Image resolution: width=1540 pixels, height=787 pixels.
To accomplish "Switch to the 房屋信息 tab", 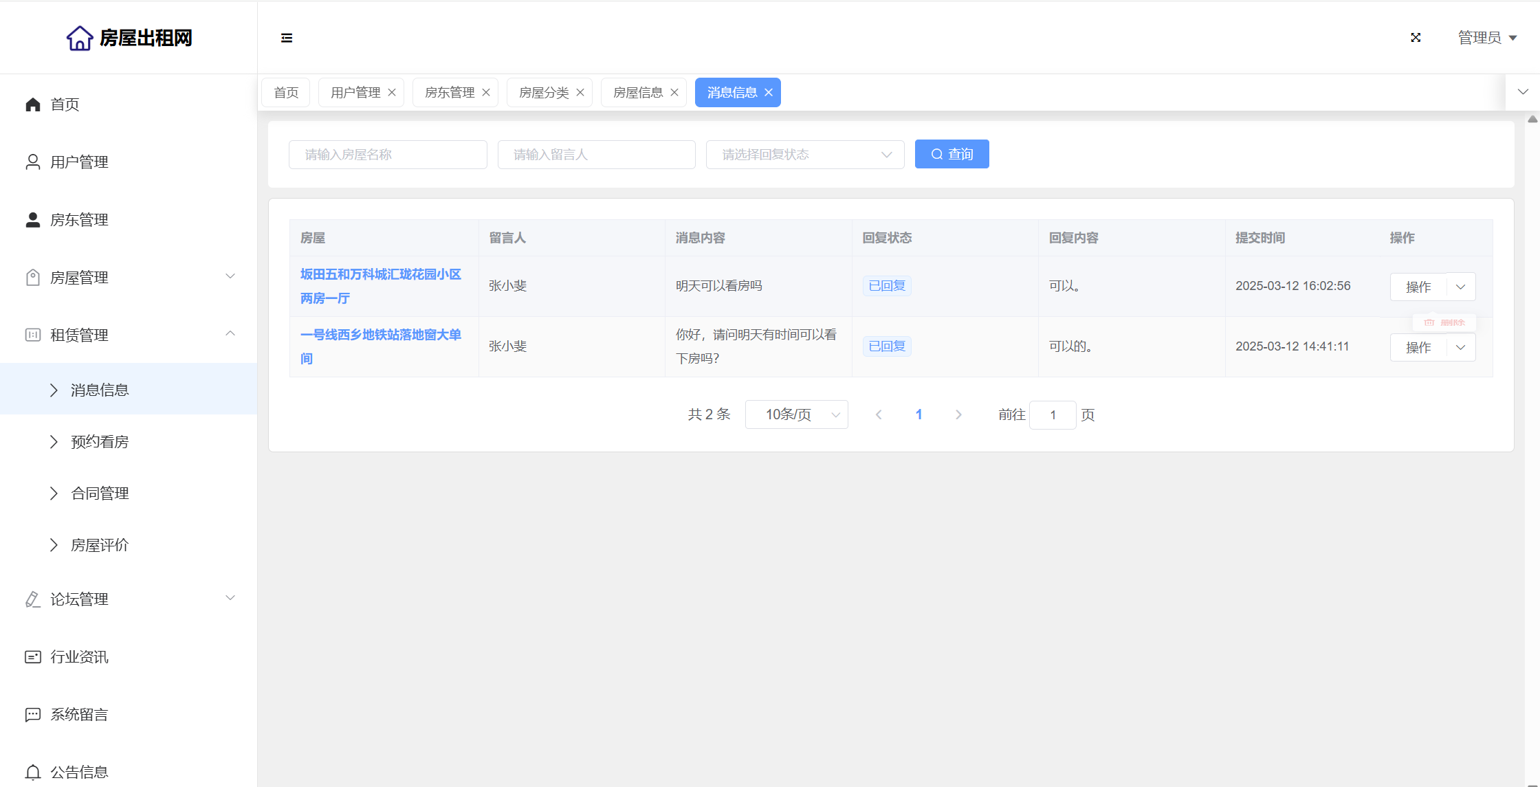I will [x=637, y=93].
